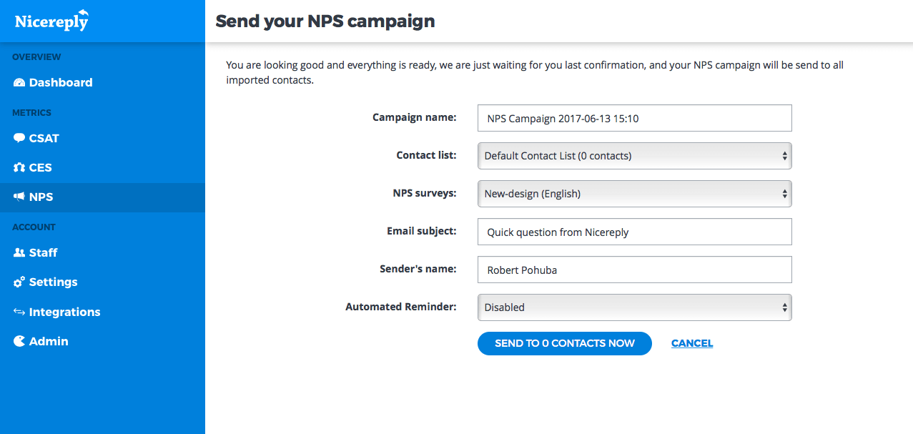Click the NPS megaphone icon
This screenshot has height=434, width=913.
[x=19, y=197]
